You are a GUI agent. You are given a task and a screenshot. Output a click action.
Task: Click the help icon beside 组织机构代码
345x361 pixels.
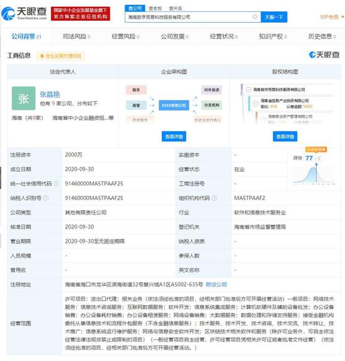click(x=214, y=198)
